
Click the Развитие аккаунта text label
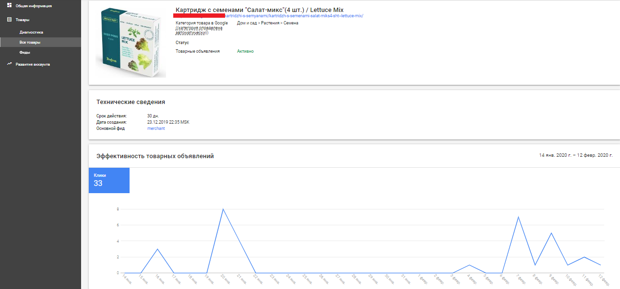pos(33,64)
